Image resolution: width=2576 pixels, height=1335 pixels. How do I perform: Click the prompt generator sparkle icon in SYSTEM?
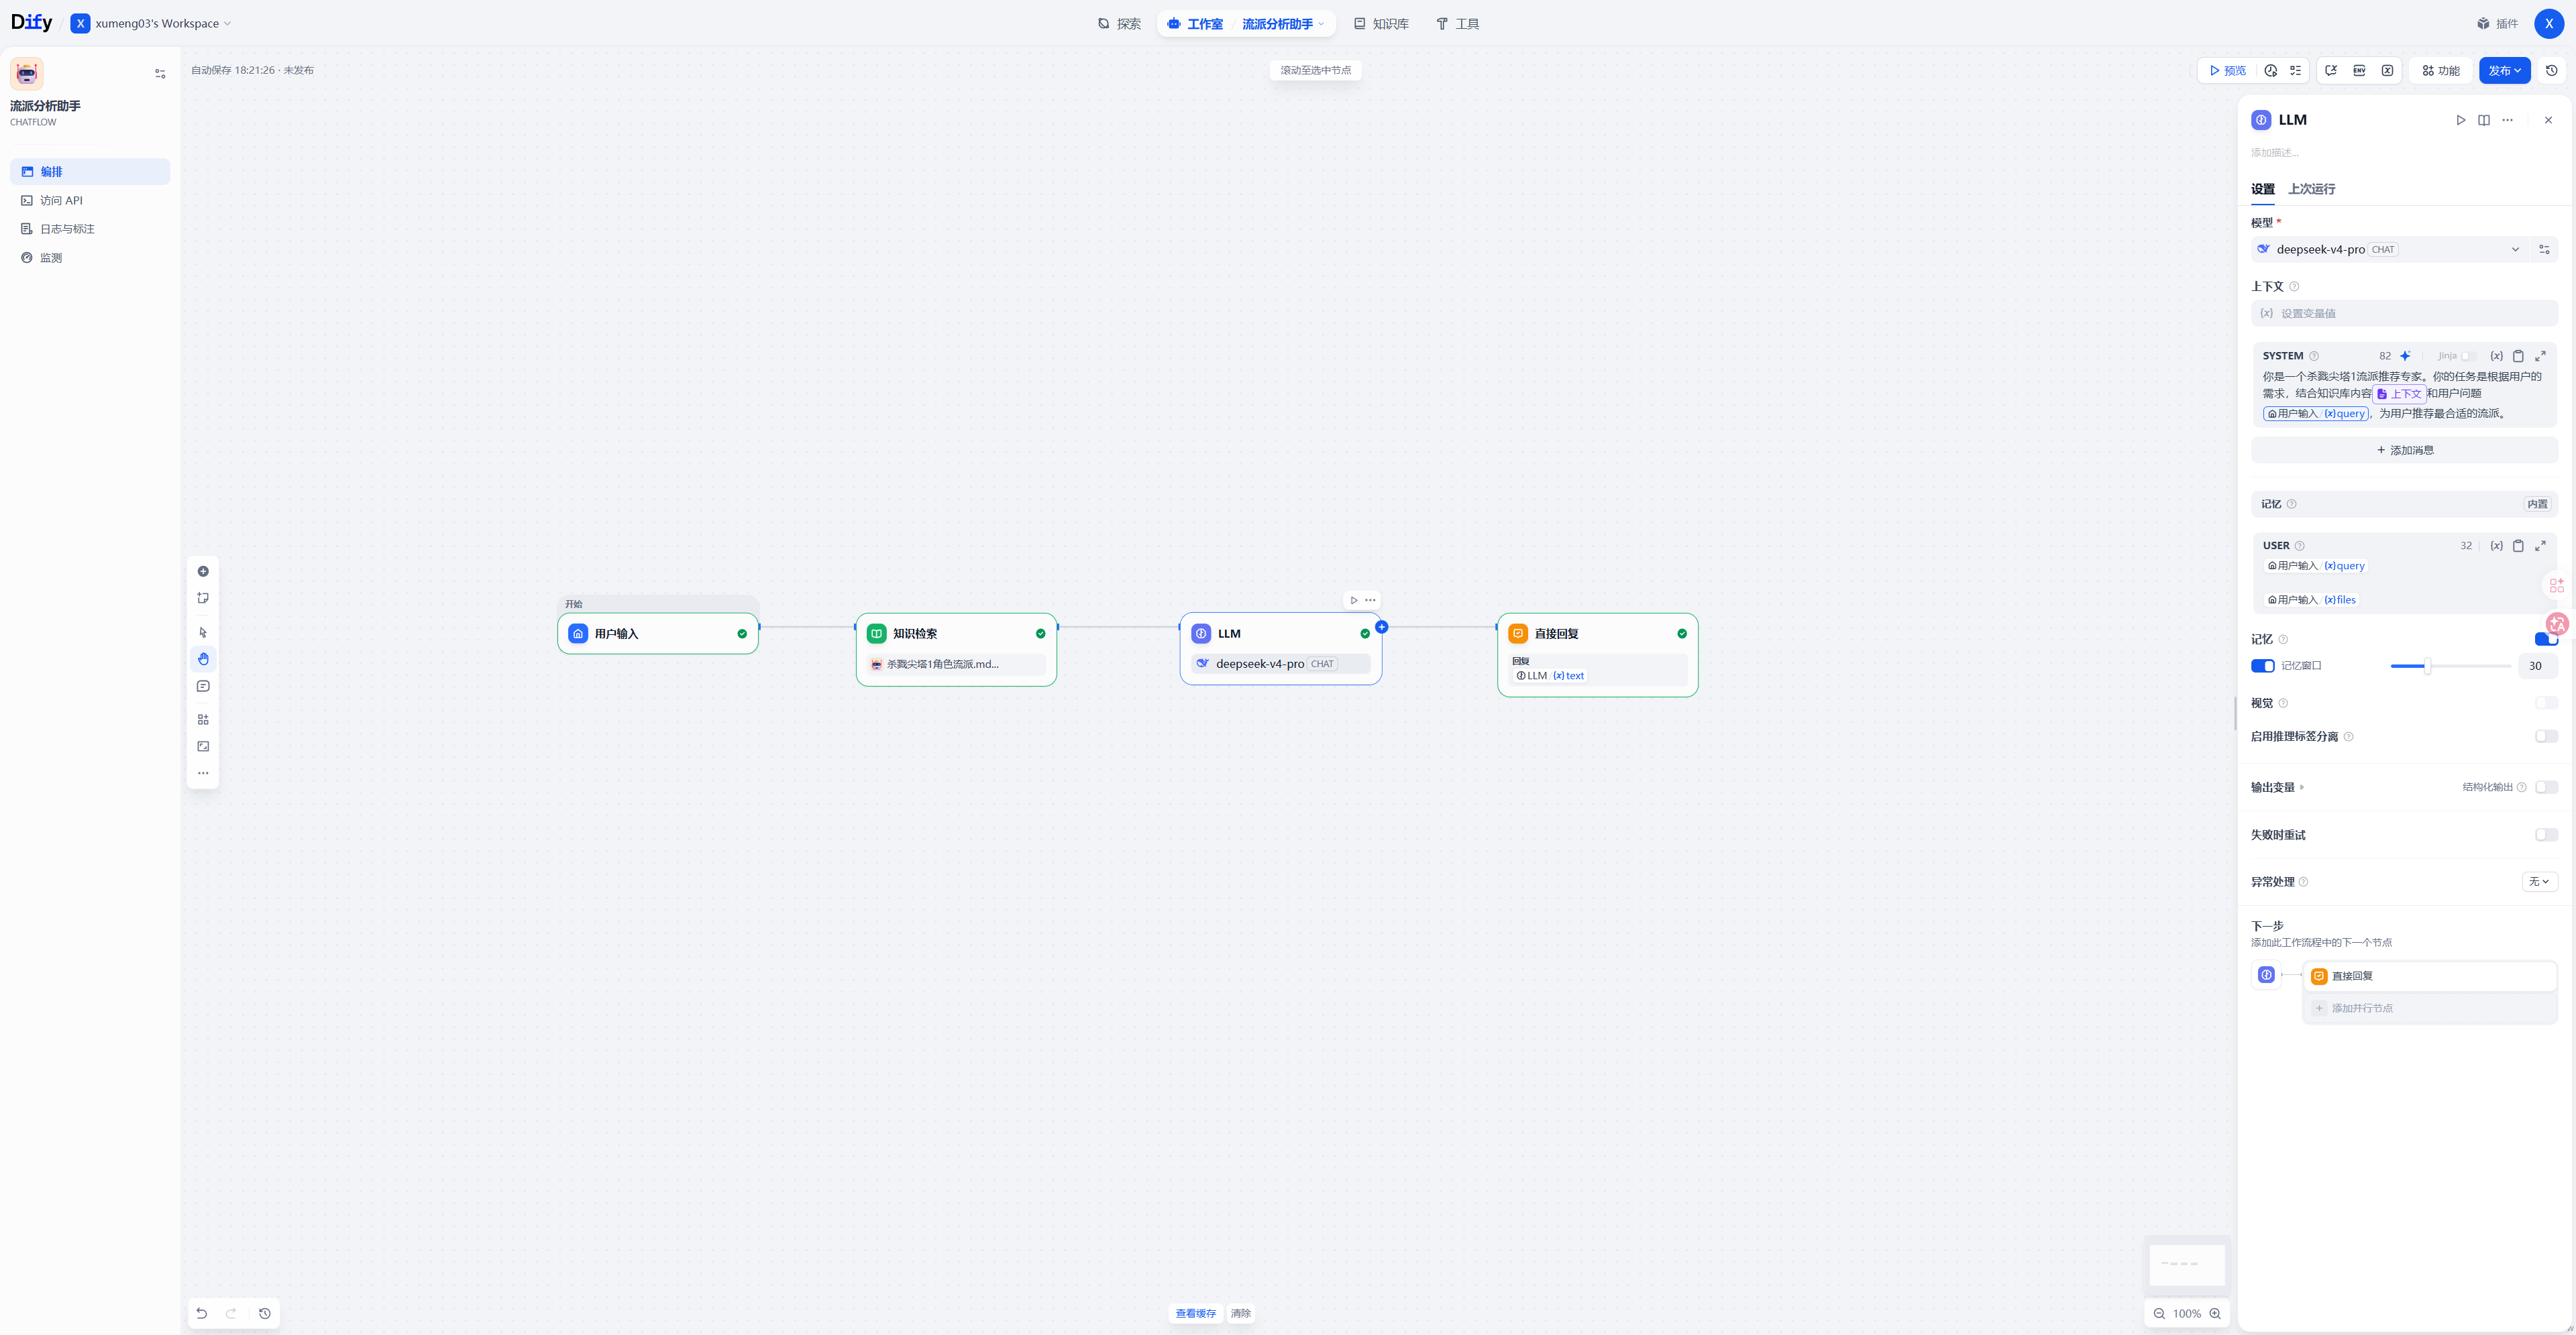pos(2406,356)
